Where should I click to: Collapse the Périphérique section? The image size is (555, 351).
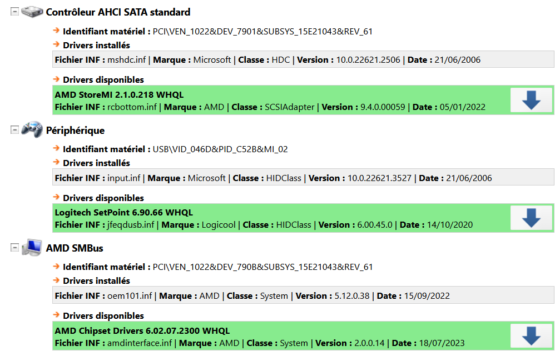coord(14,130)
